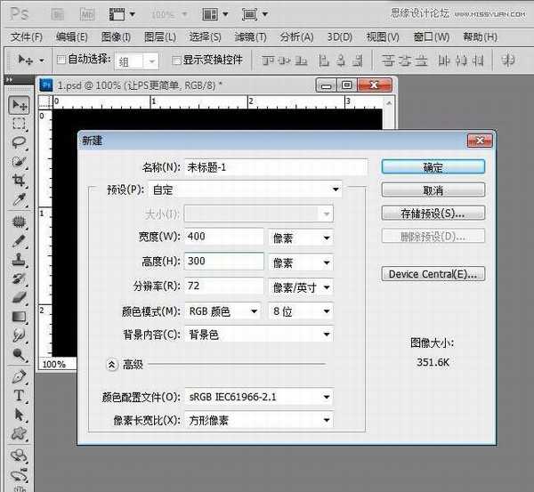Open the 背景内容 dropdown
Image resolution: width=534 pixels, height=492 pixels.
click(x=259, y=335)
